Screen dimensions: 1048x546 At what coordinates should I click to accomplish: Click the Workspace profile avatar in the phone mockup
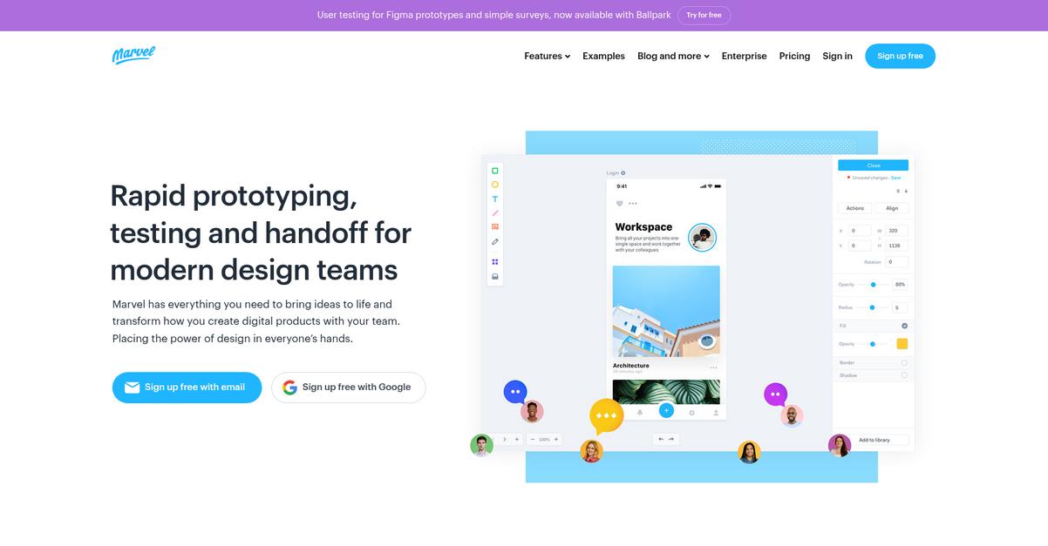pyautogui.click(x=702, y=237)
